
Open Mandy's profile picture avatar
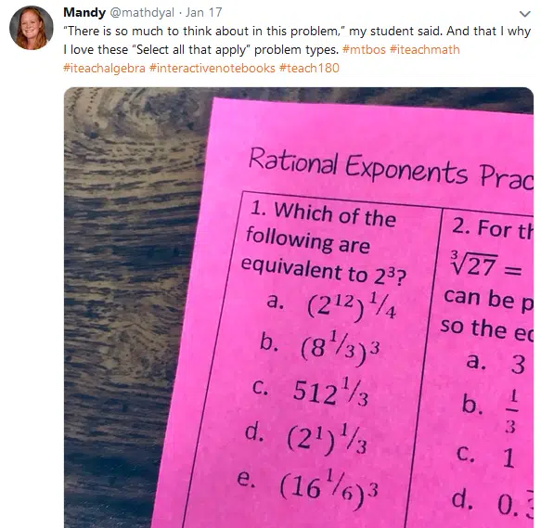coord(32,28)
